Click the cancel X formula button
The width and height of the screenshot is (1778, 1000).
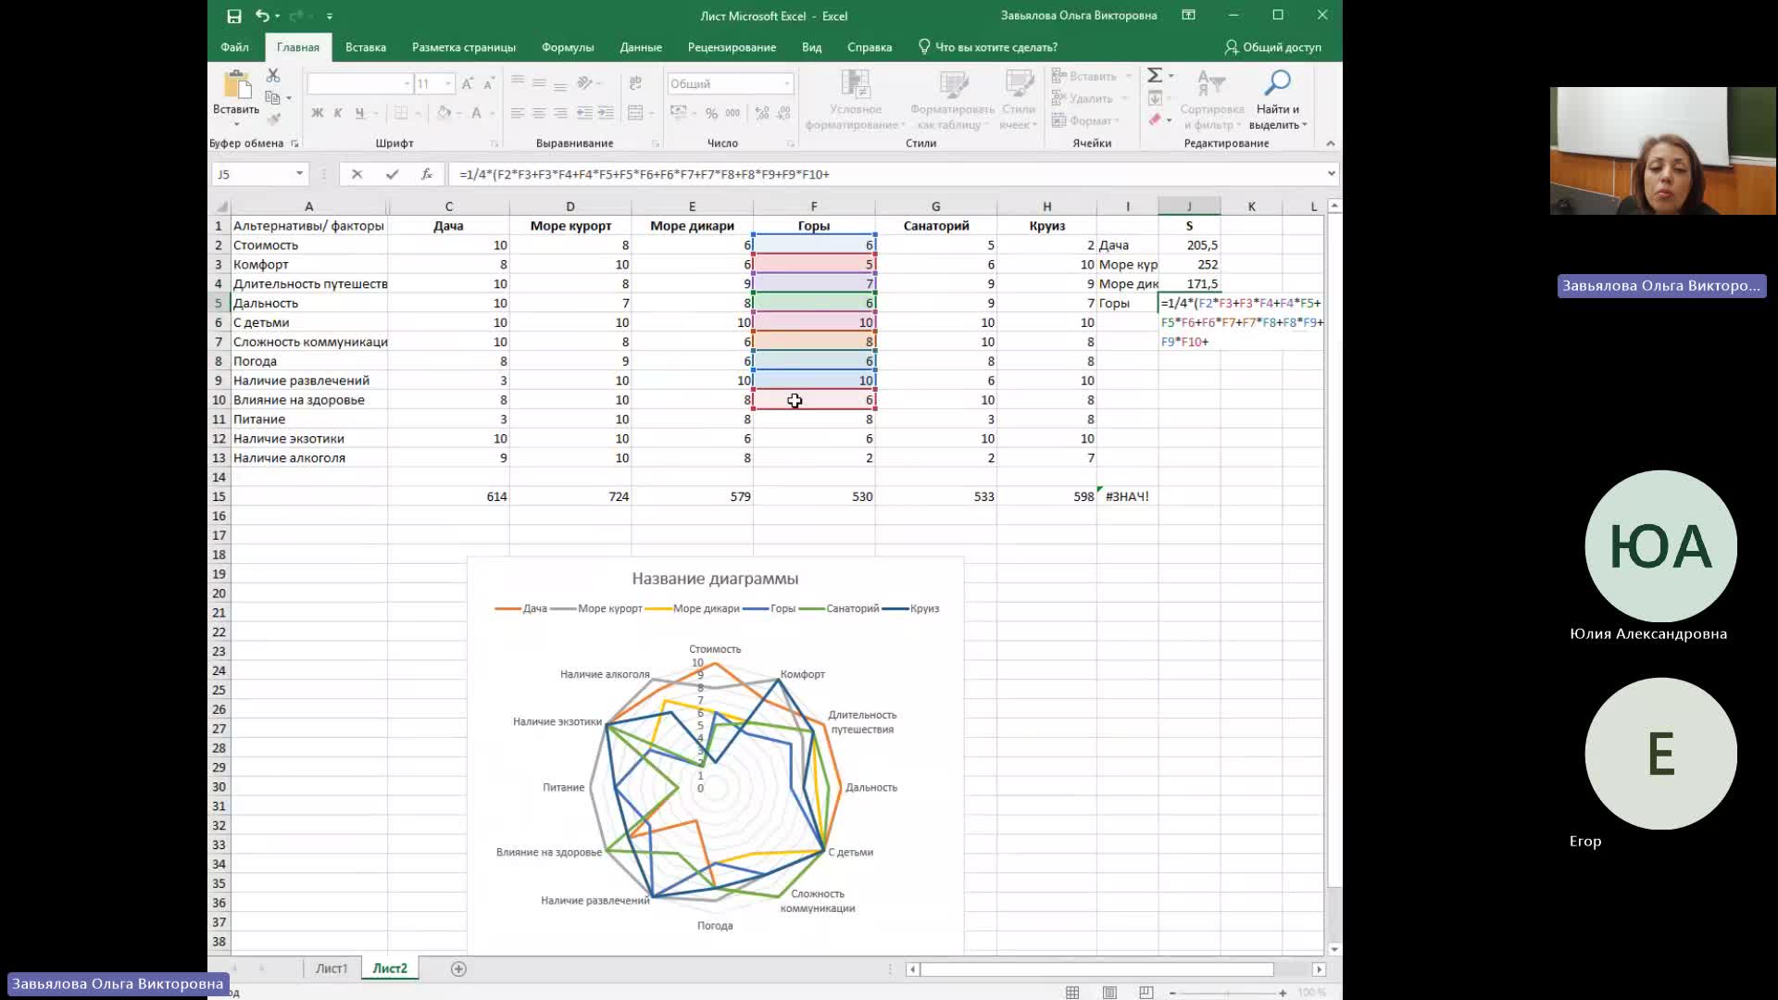click(357, 173)
